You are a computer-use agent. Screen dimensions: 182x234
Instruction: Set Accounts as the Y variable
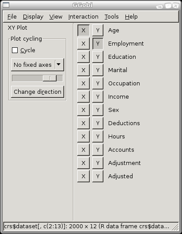98,150
